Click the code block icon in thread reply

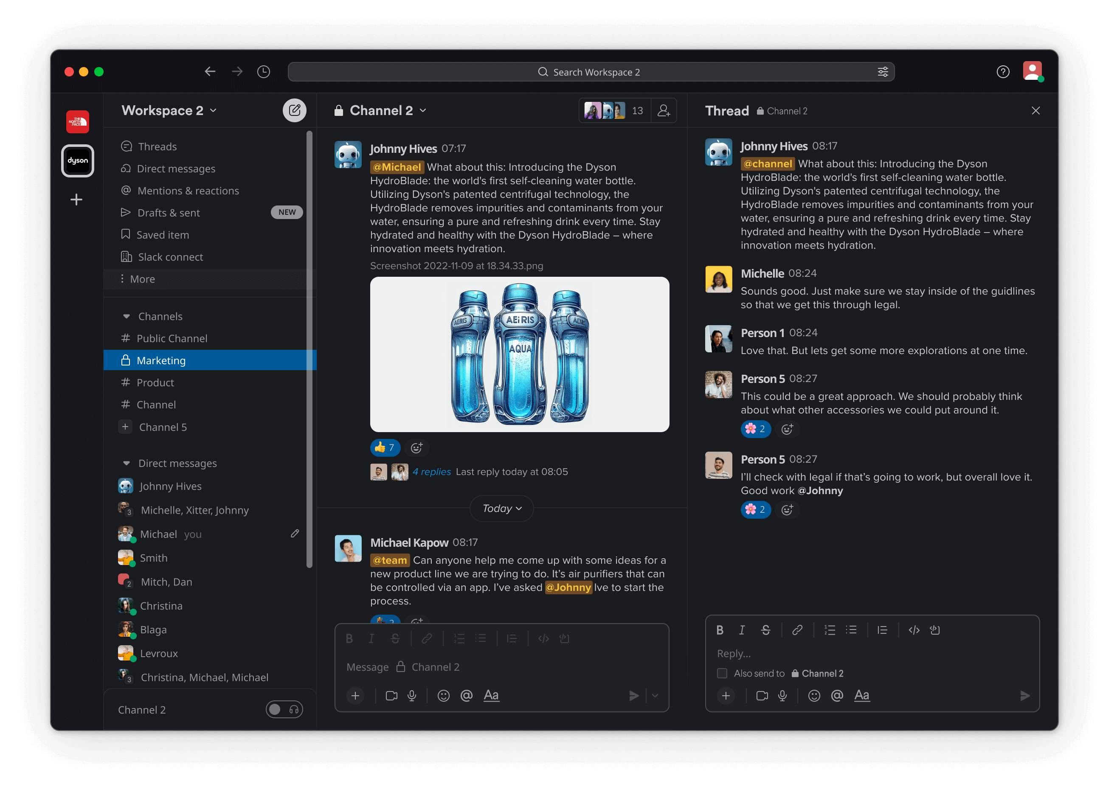click(x=934, y=630)
